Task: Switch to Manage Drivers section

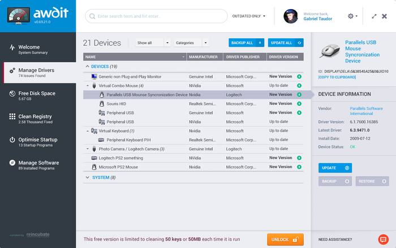Action: point(40,73)
